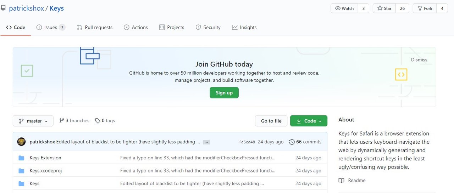The width and height of the screenshot is (454, 193).
Task: View the 0 tags link
Action: point(105,121)
